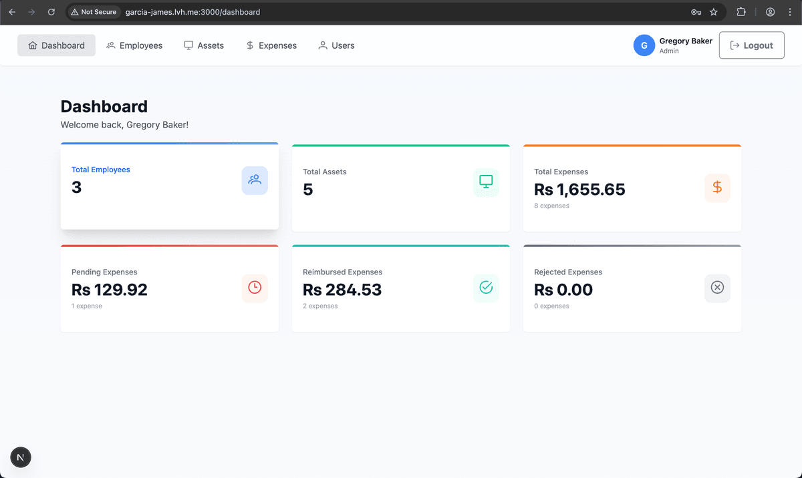Open the Employees navigation tab
This screenshot has height=478, width=802.
[134, 45]
